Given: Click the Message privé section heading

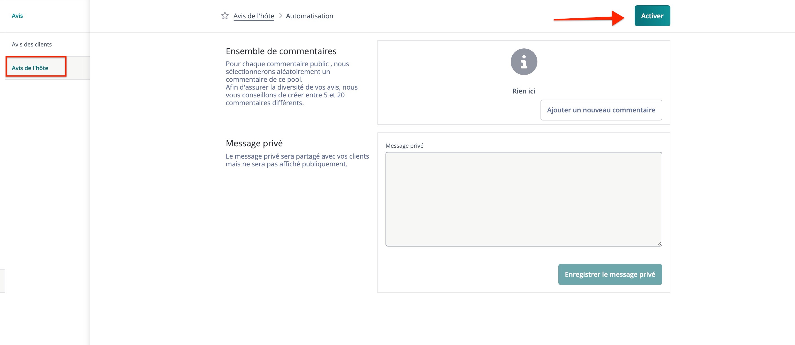Looking at the screenshot, I should pyautogui.click(x=254, y=143).
